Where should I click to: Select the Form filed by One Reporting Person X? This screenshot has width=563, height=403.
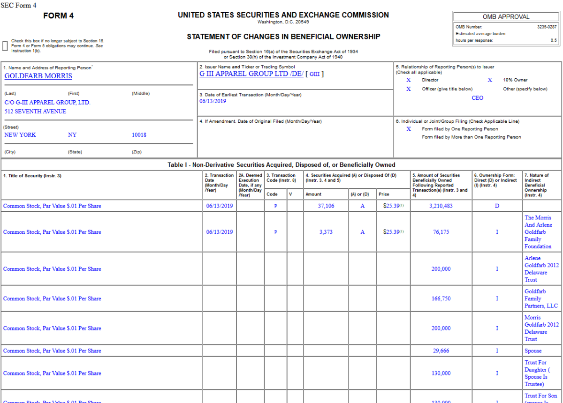[408, 129]
